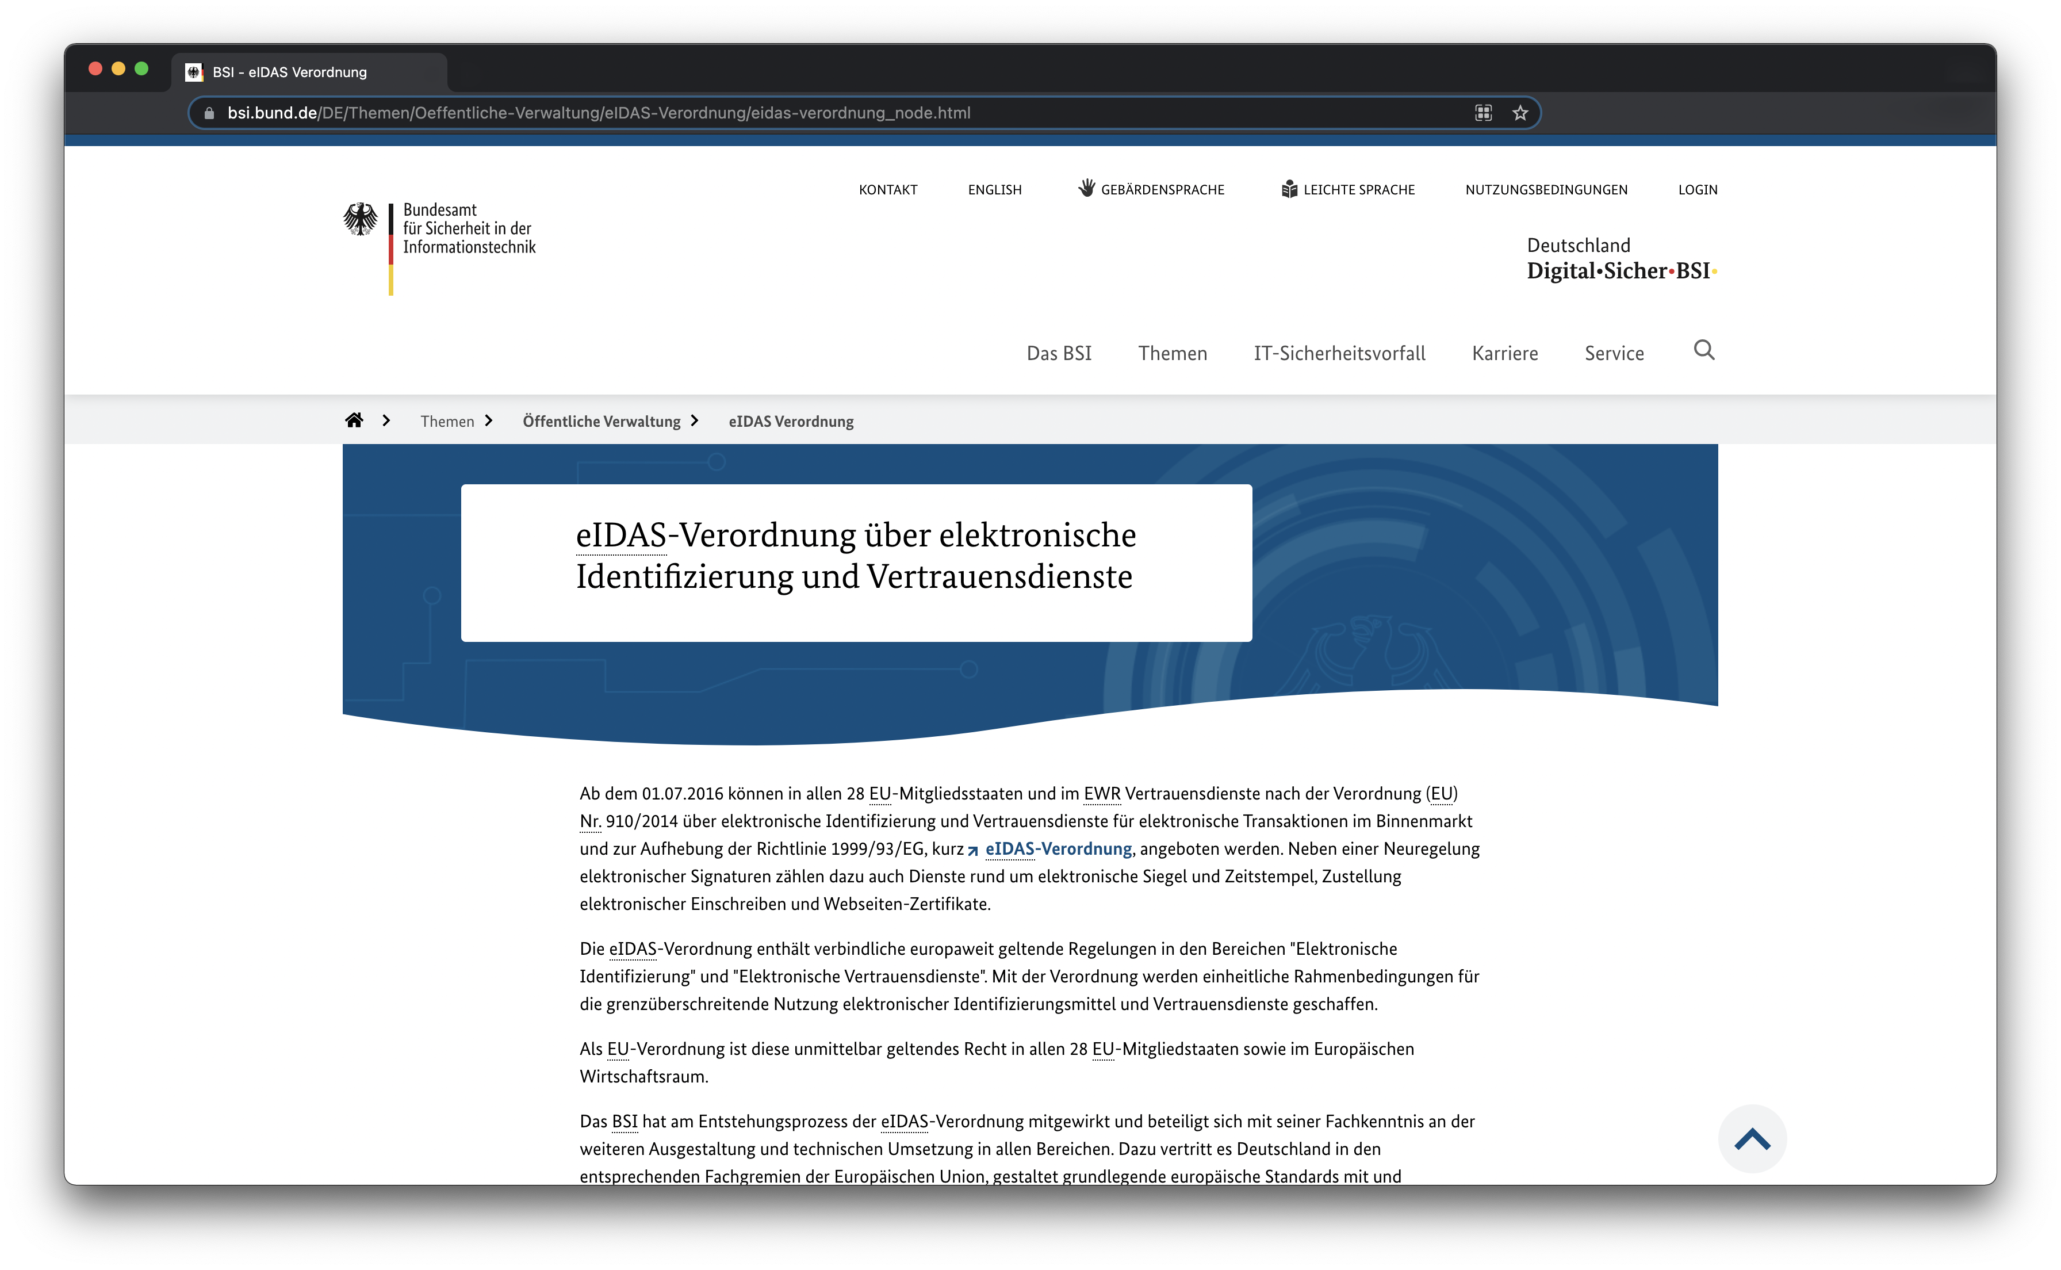Viewport: 2061px width, 1270px height.
Task: Click the home breadcrumb icon
Action: [x=354, y=420]
